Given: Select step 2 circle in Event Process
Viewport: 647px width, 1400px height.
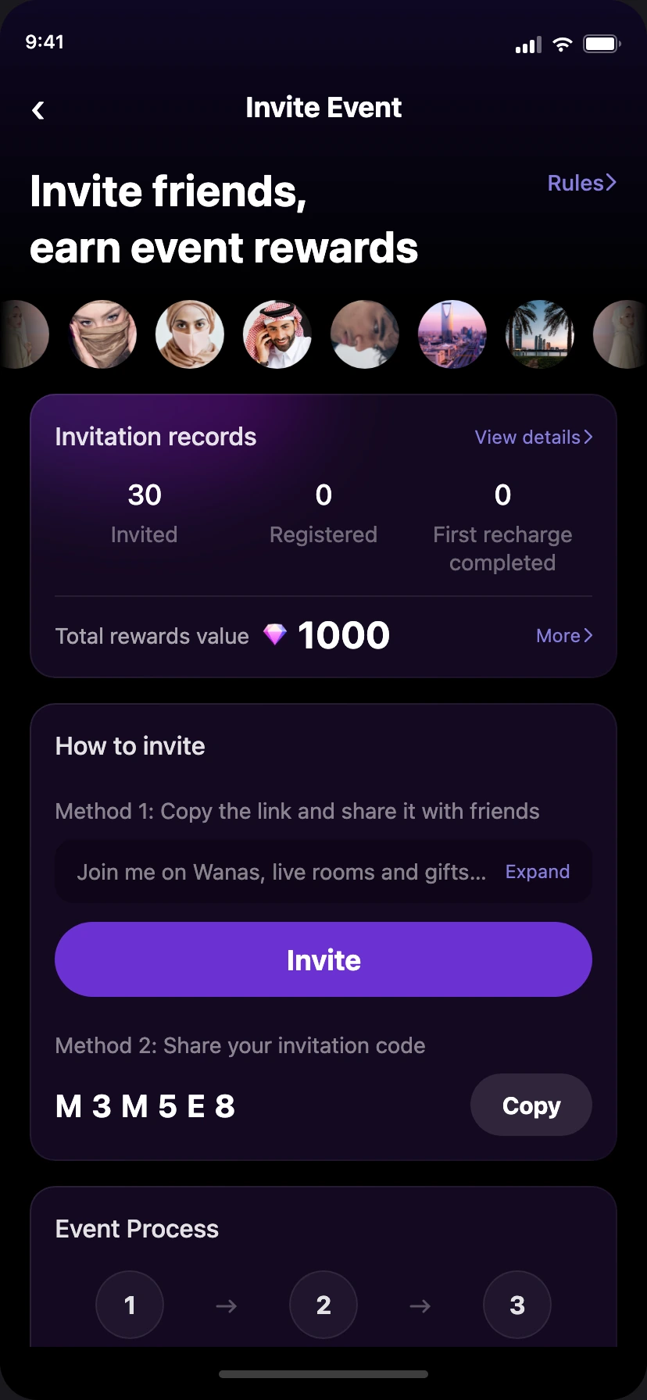Looking at the screenshot, I should pos(323,1305).
